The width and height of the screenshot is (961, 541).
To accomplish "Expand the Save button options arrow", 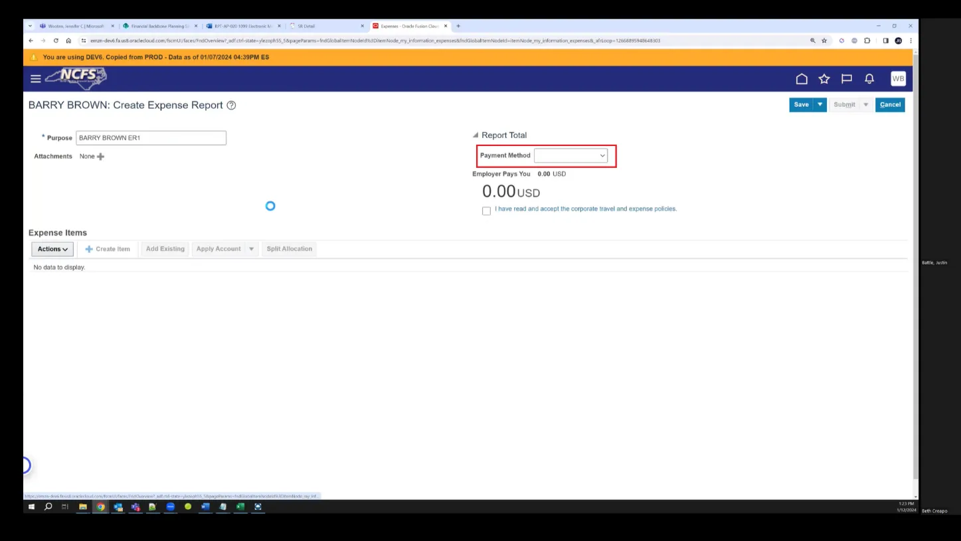I will point(820,105).
